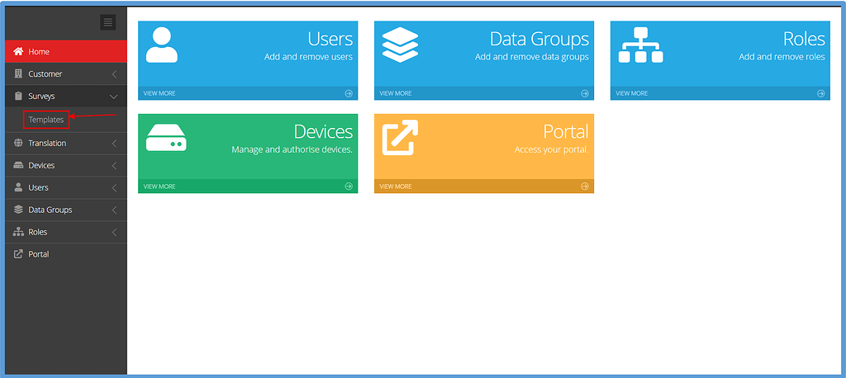Click VIEW MORE on the Devices tile
The width and height of the screenshot is (846, 378).
pyautogui.click(x=159, y=187)
